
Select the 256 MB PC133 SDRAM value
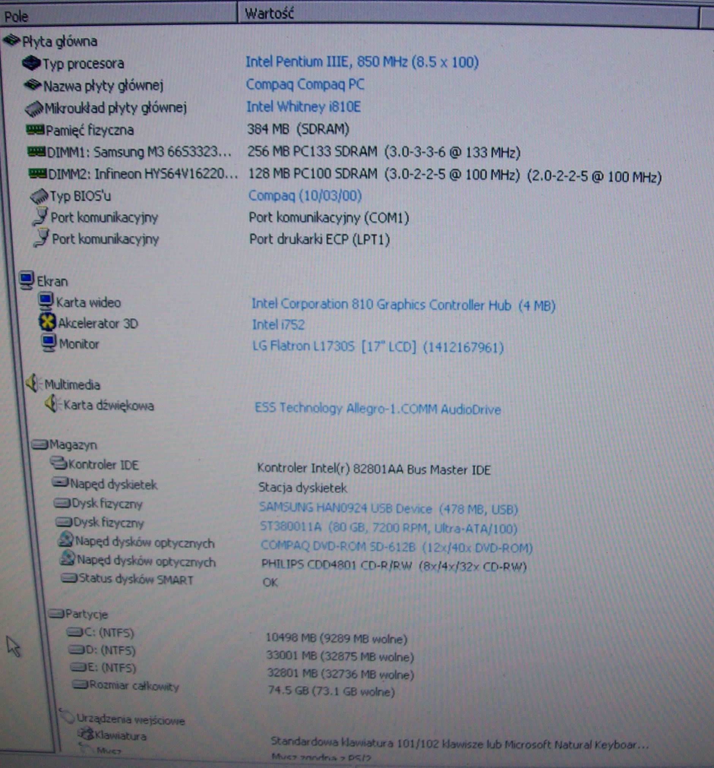click(384, 152)
